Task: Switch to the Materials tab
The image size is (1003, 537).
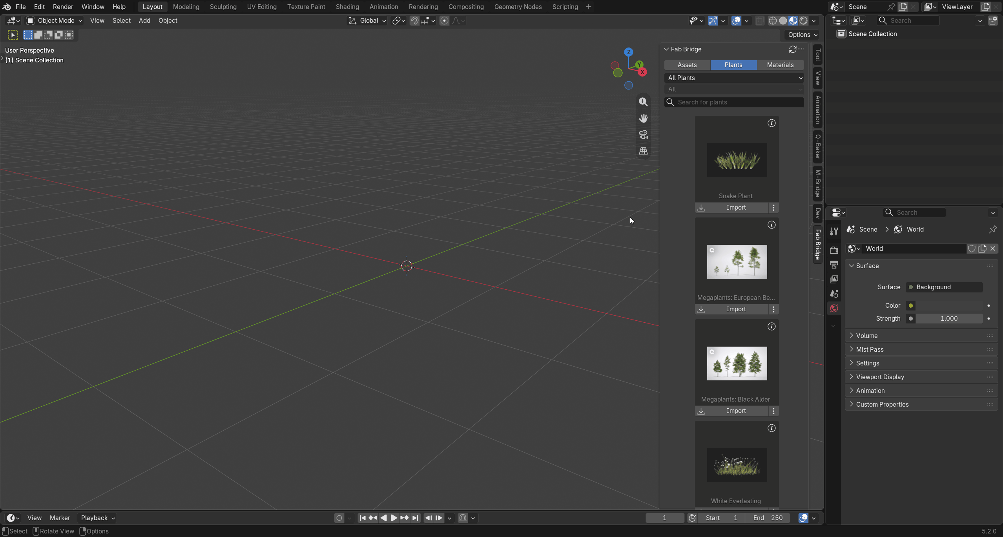Action: [780, 65]
